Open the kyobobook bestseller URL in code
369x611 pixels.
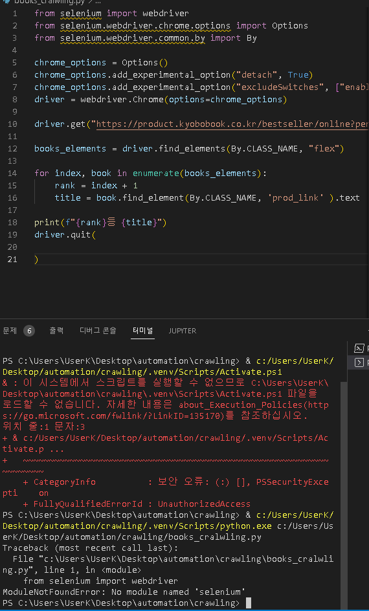pyautogui.click(x=232, y=124)
